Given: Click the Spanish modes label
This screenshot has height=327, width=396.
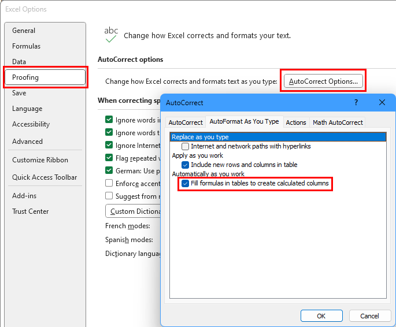Looking at the screenshot, I should tap(129, 240).
